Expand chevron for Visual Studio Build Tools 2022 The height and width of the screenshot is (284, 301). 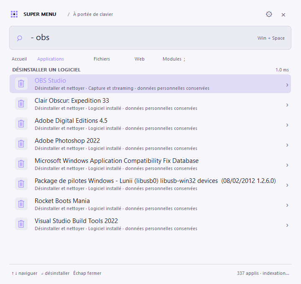[287, 225]
